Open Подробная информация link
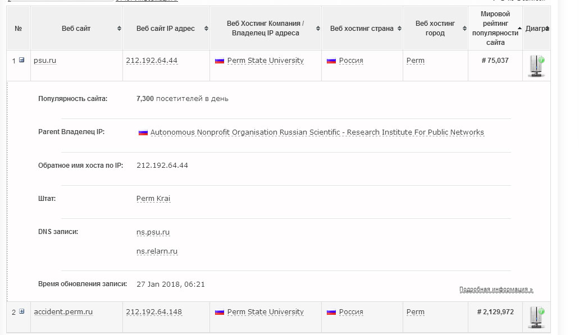 tap(496, 289)
